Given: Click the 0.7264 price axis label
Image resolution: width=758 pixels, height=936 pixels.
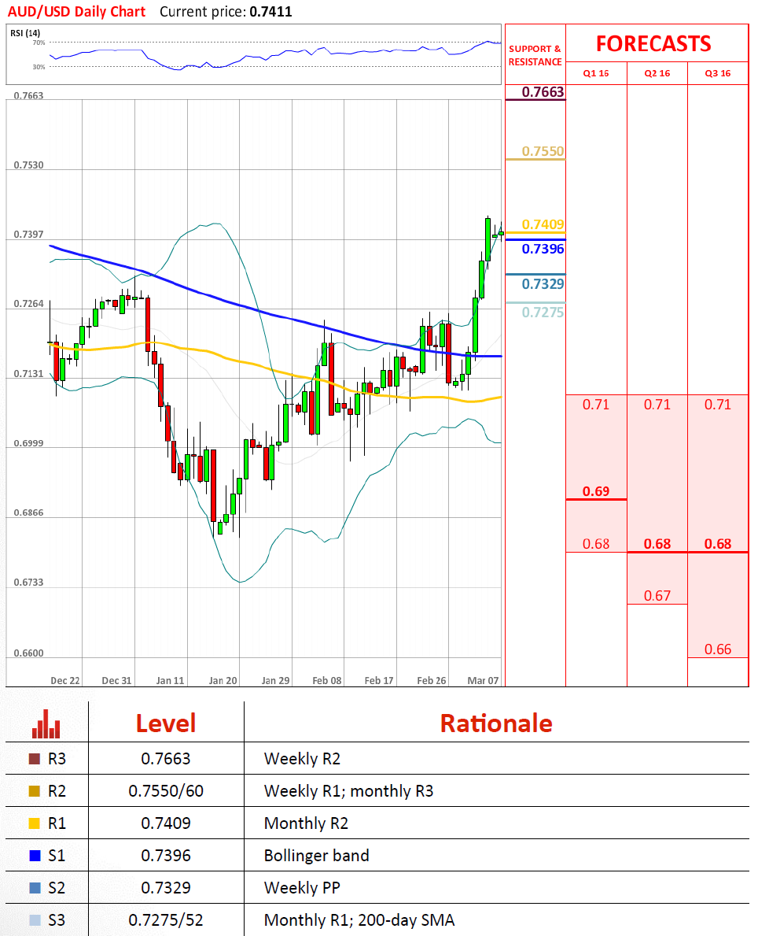Looking at the screenshot, I should tap(28, 304).
